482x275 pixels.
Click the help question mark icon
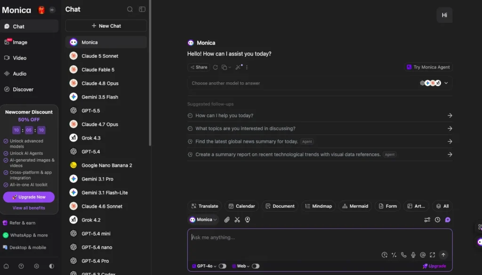21,266
